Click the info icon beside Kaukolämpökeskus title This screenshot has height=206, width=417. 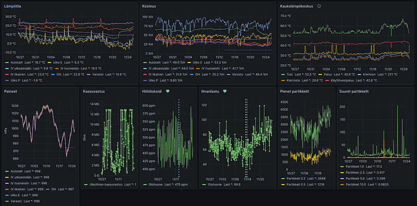click(319, 6)
